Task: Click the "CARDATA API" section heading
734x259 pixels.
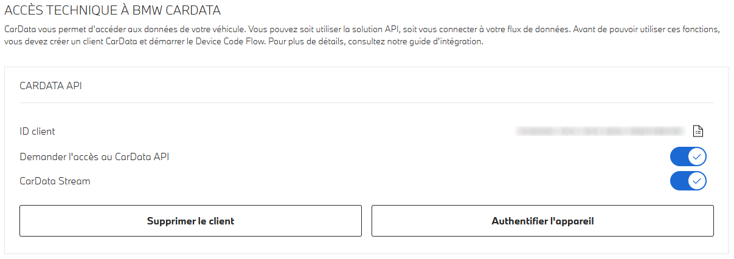Action: [51, 86]
